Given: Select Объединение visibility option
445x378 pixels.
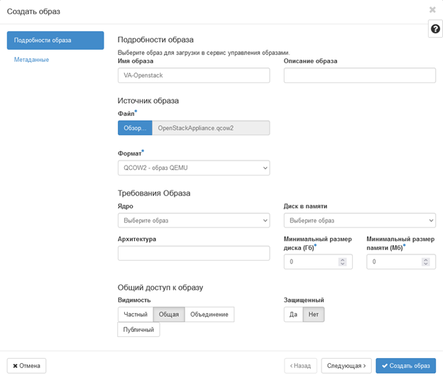Looking at the screenshot, I should click(x=209, y=314).
